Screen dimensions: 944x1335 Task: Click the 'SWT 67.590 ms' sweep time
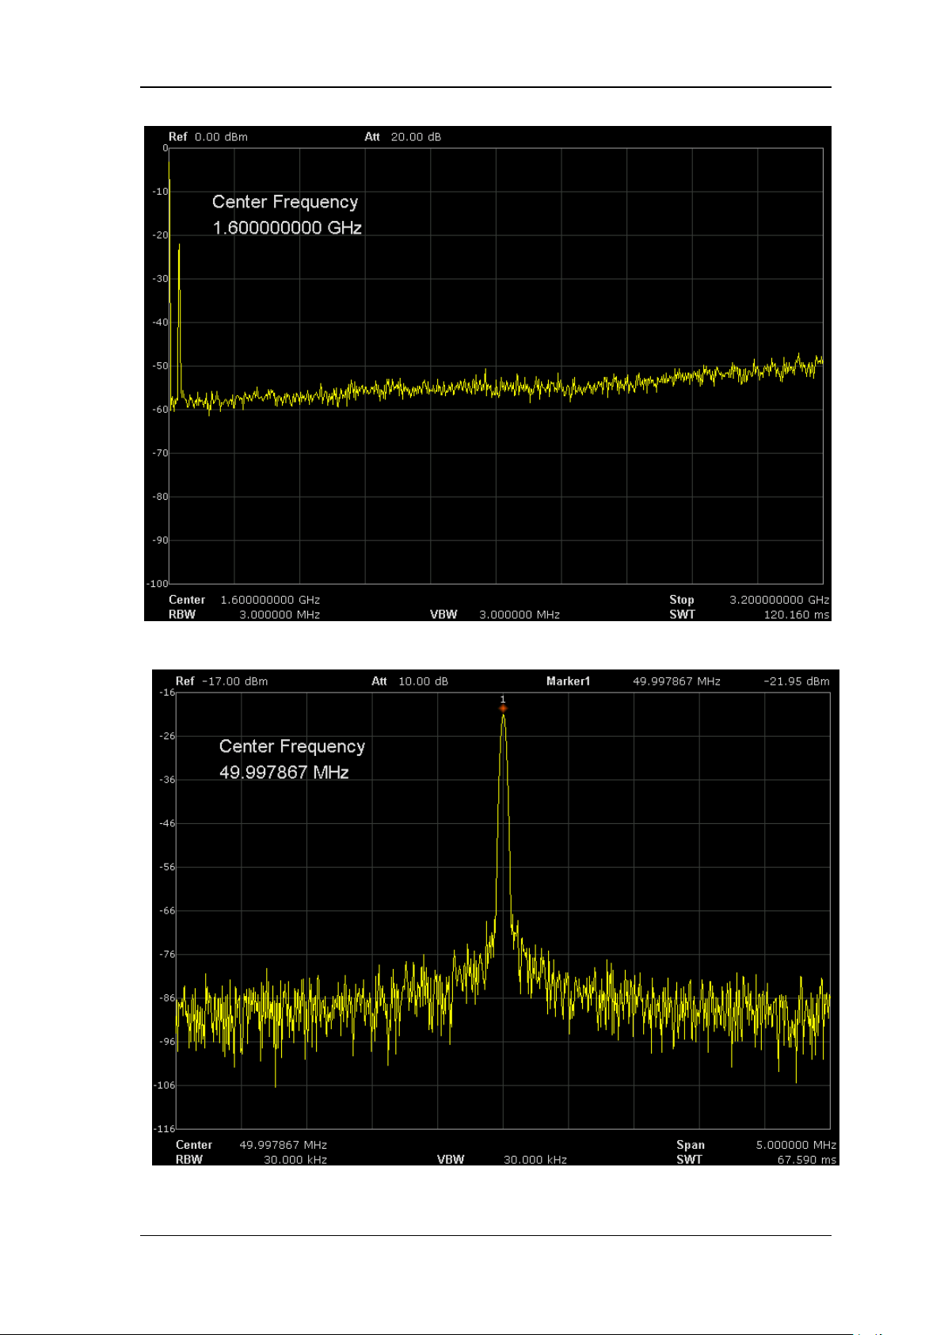pyautogui.click(x=756, y=1160)
